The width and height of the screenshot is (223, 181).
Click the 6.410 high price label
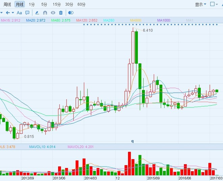[148, 30]
